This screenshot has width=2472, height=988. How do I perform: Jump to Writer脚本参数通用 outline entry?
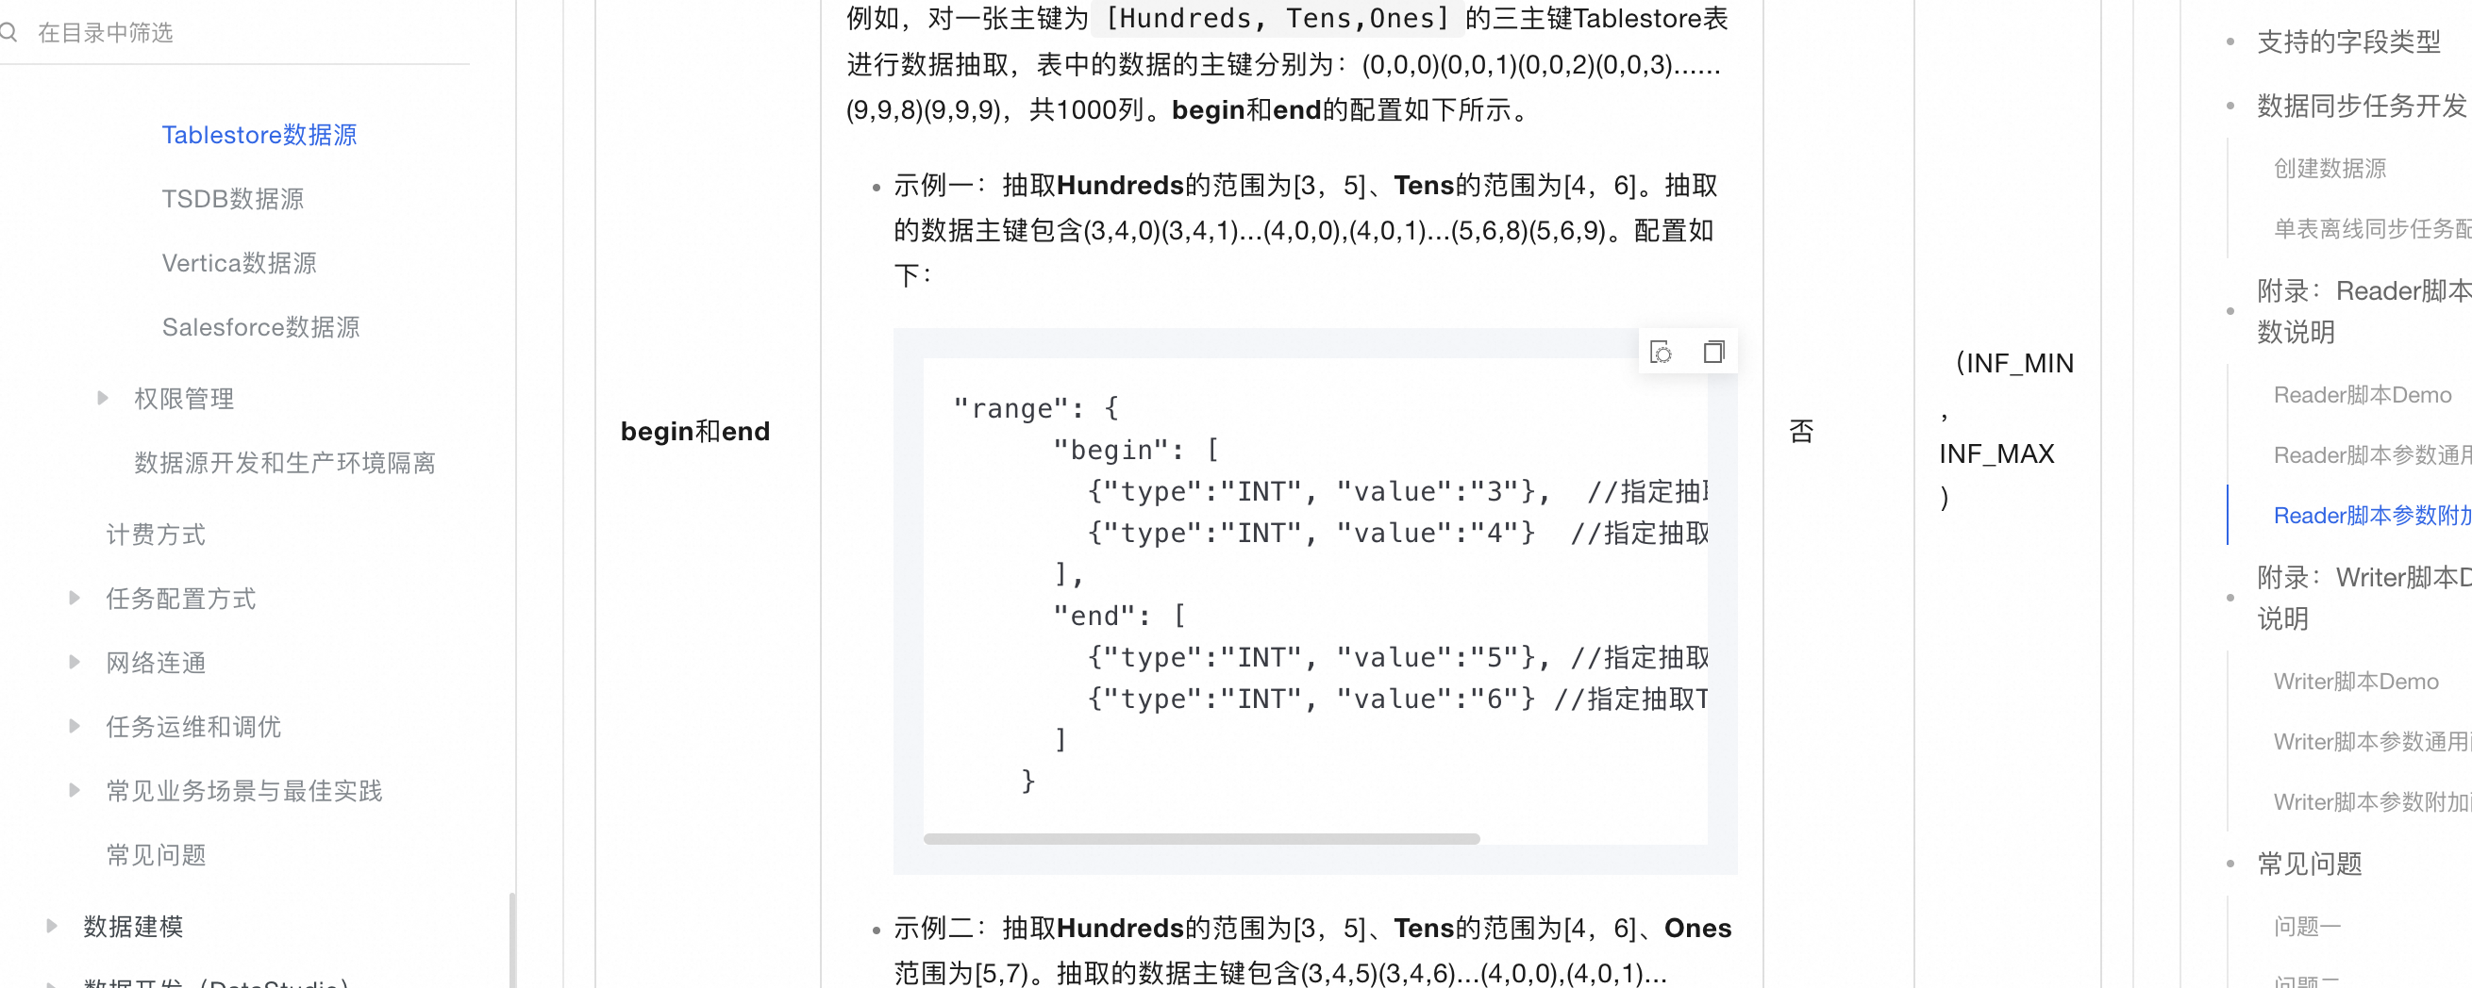[x=2372, y=743]
